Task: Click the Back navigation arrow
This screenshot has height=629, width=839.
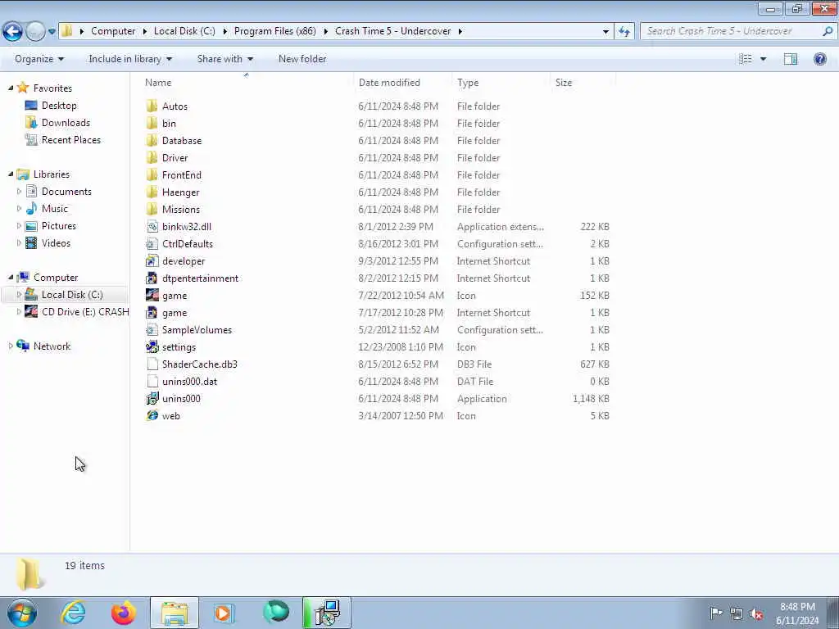Action: (12, 32)
